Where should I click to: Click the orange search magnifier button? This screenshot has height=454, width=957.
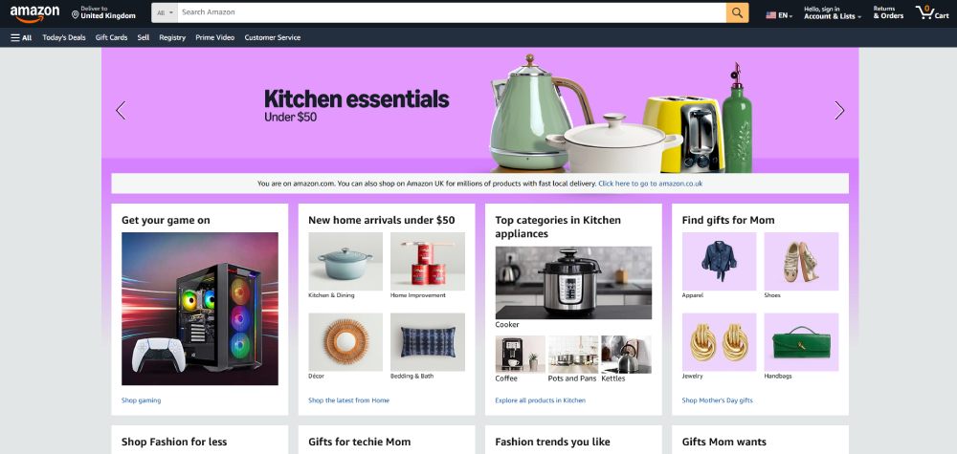tap(737, 12)
